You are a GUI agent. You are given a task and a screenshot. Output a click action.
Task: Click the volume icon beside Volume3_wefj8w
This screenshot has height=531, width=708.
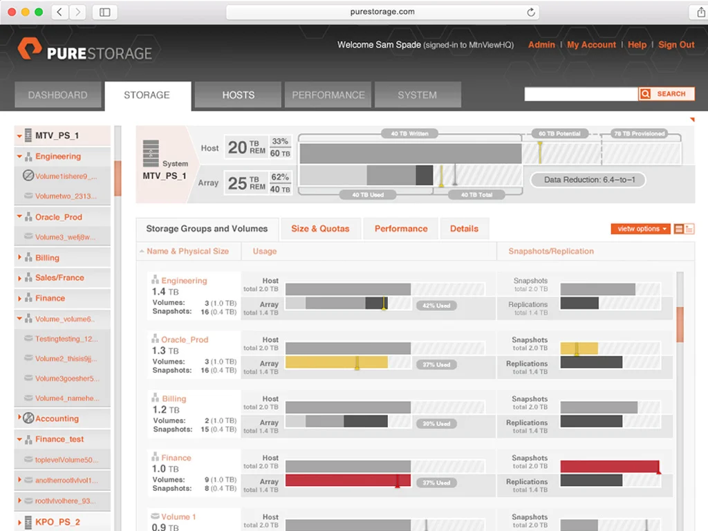(28, 236)
